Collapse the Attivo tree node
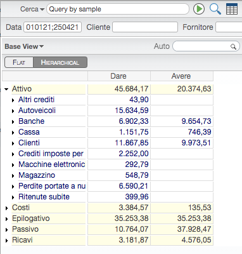Screen dimensions: 242x254 (x=6, y=89)
